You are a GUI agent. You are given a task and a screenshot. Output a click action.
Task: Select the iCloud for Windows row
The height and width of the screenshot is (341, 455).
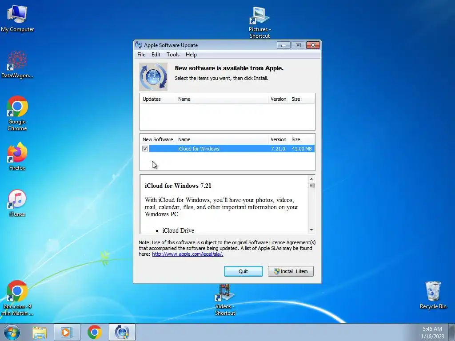point(227,148)
